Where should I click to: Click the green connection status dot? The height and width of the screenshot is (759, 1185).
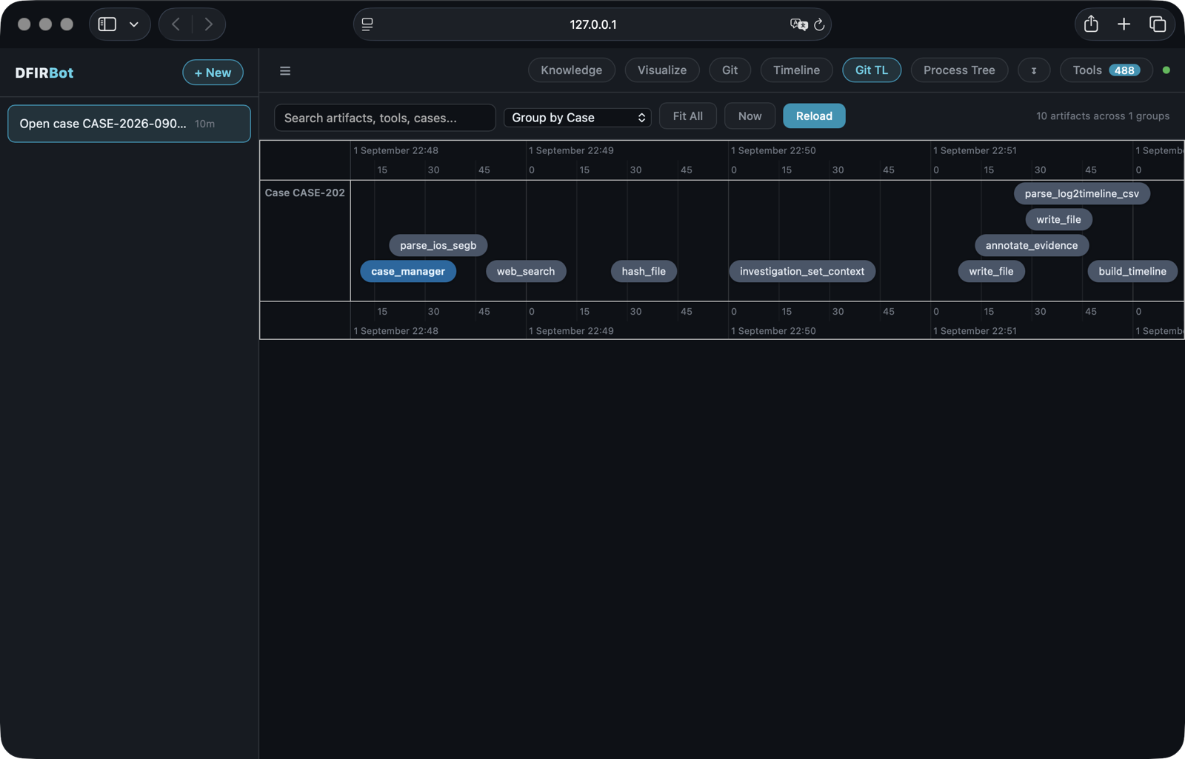pos(1166,70)
